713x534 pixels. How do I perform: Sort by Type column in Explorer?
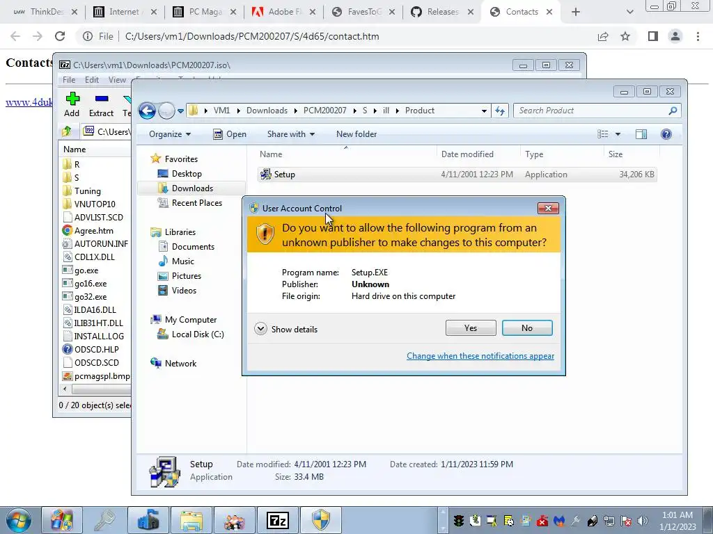534,154
